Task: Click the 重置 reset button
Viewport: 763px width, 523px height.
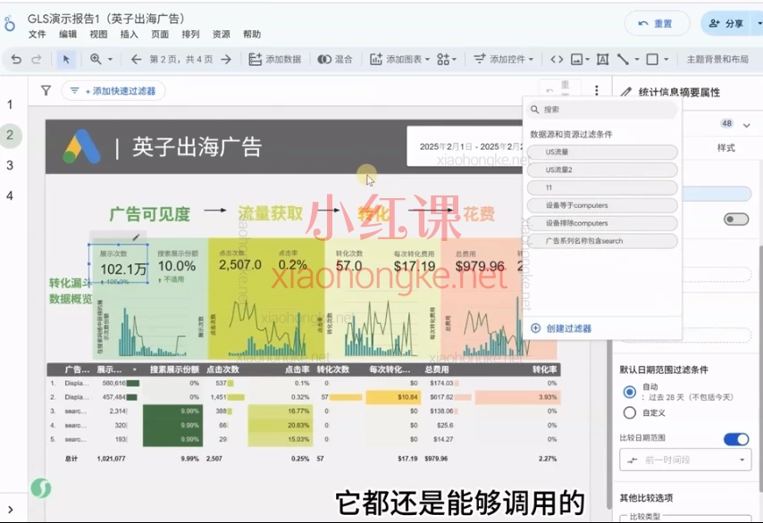Action: (657, 23)
